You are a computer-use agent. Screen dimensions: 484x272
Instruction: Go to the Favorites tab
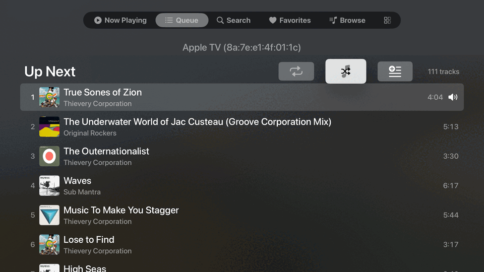click(290, 20)
